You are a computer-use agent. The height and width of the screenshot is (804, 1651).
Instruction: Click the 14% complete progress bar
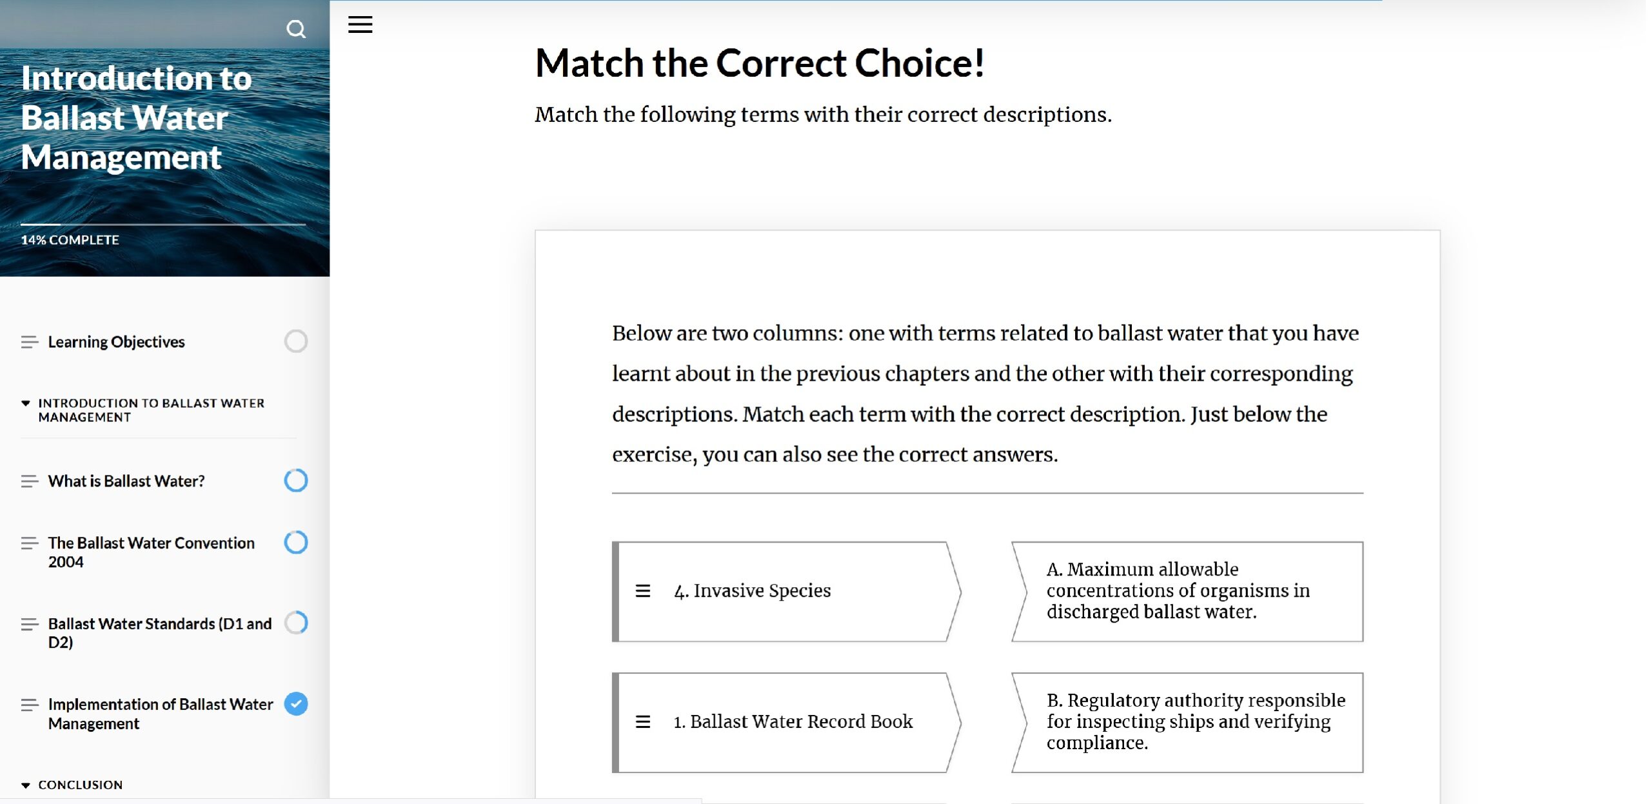[x=163, y=225]
